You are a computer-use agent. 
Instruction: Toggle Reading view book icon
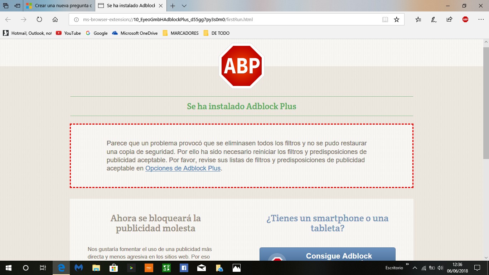tap(385, 20)
